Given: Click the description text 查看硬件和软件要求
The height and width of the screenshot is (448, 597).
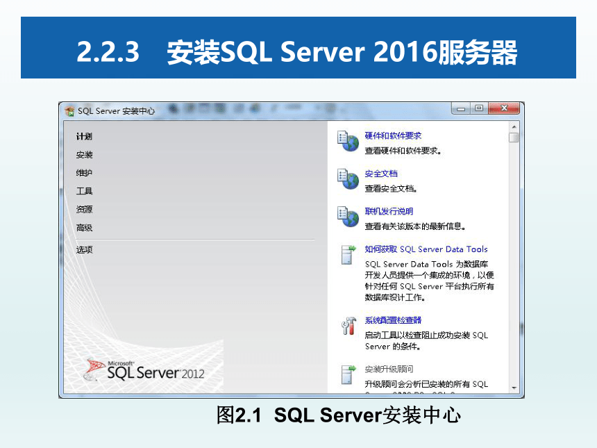Looking at the screenshot, I should point(403,151).
